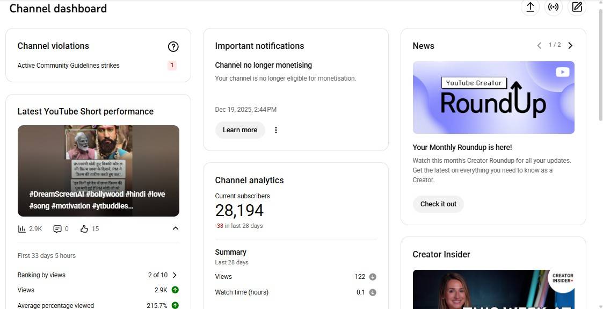Expand the Ranking by views chevron
Image resolution: width=603 pixels, height=309 pixels.
pyautogui.click(x=175, y=275)
